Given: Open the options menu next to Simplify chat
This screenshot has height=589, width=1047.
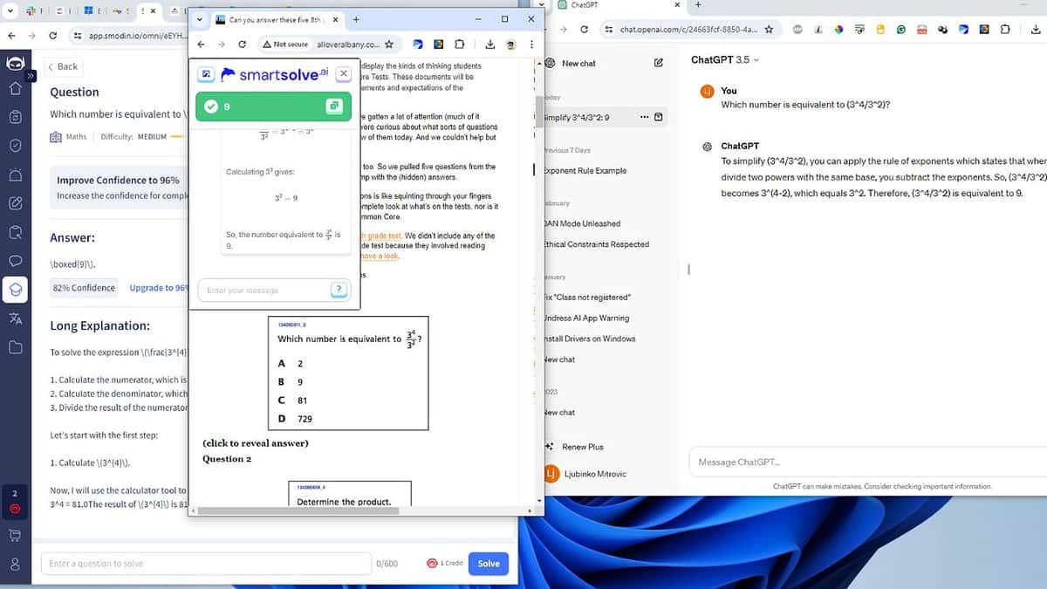Looking at the screenshot, I should [x=644, y=117].
